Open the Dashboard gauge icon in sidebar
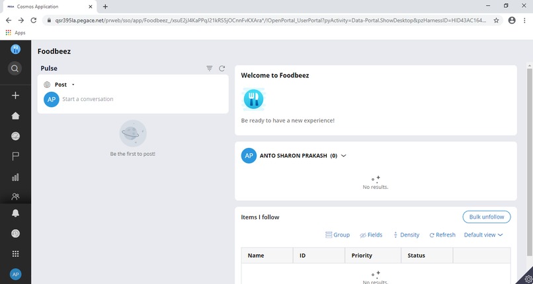The width and height of the screenshot is (533, 284). [15, 136]
